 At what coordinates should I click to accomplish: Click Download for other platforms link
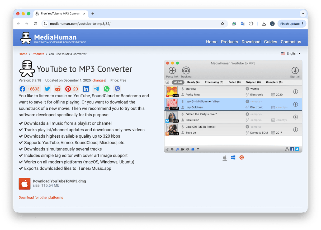click(x=41, y=197)
